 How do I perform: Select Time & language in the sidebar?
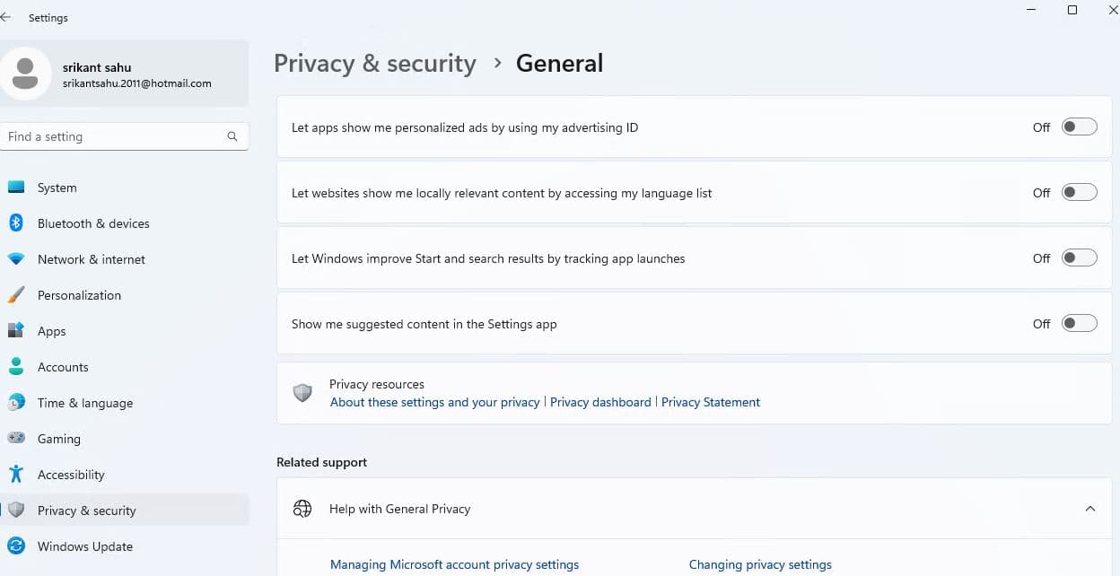[85, 403]
